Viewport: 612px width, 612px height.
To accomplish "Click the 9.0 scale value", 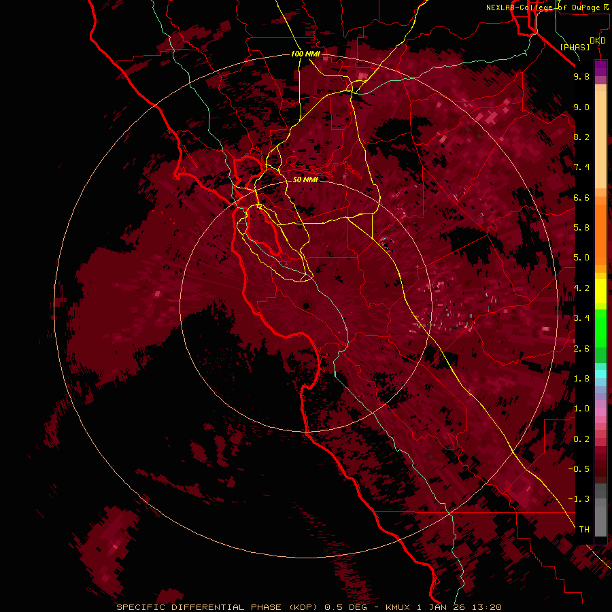I will (x=581, y=107).
